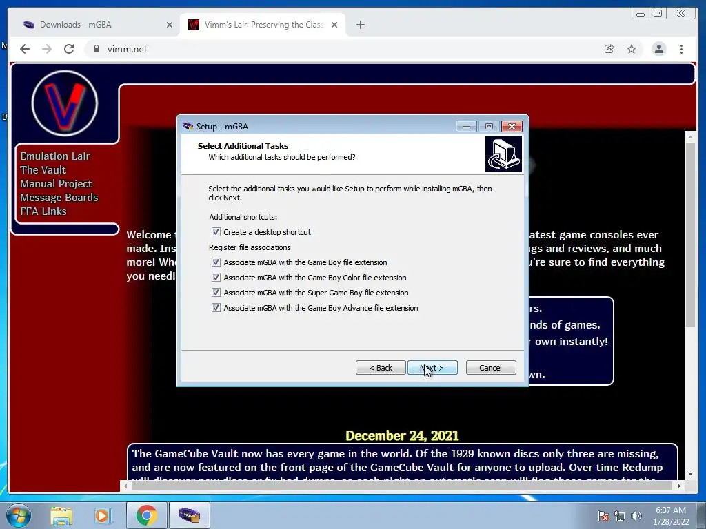Click the volume speaker tray icon
The width and height of the screenshot is (706, 529).
pyautogui.click(x=636, y=516)
